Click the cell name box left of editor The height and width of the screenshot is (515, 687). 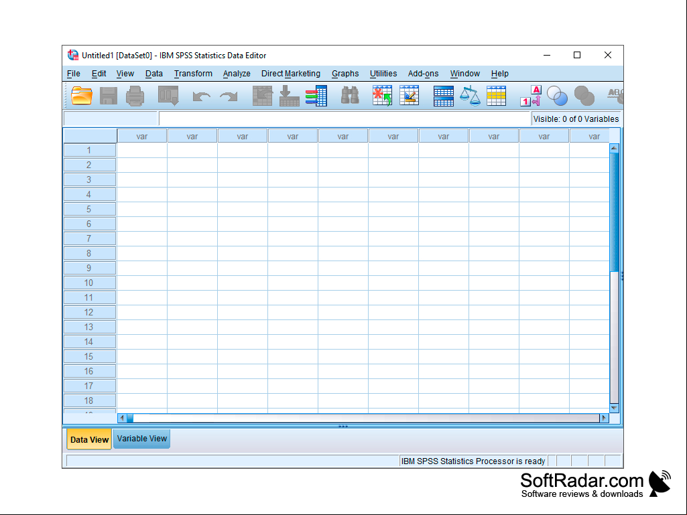click(x=111, y=119)
